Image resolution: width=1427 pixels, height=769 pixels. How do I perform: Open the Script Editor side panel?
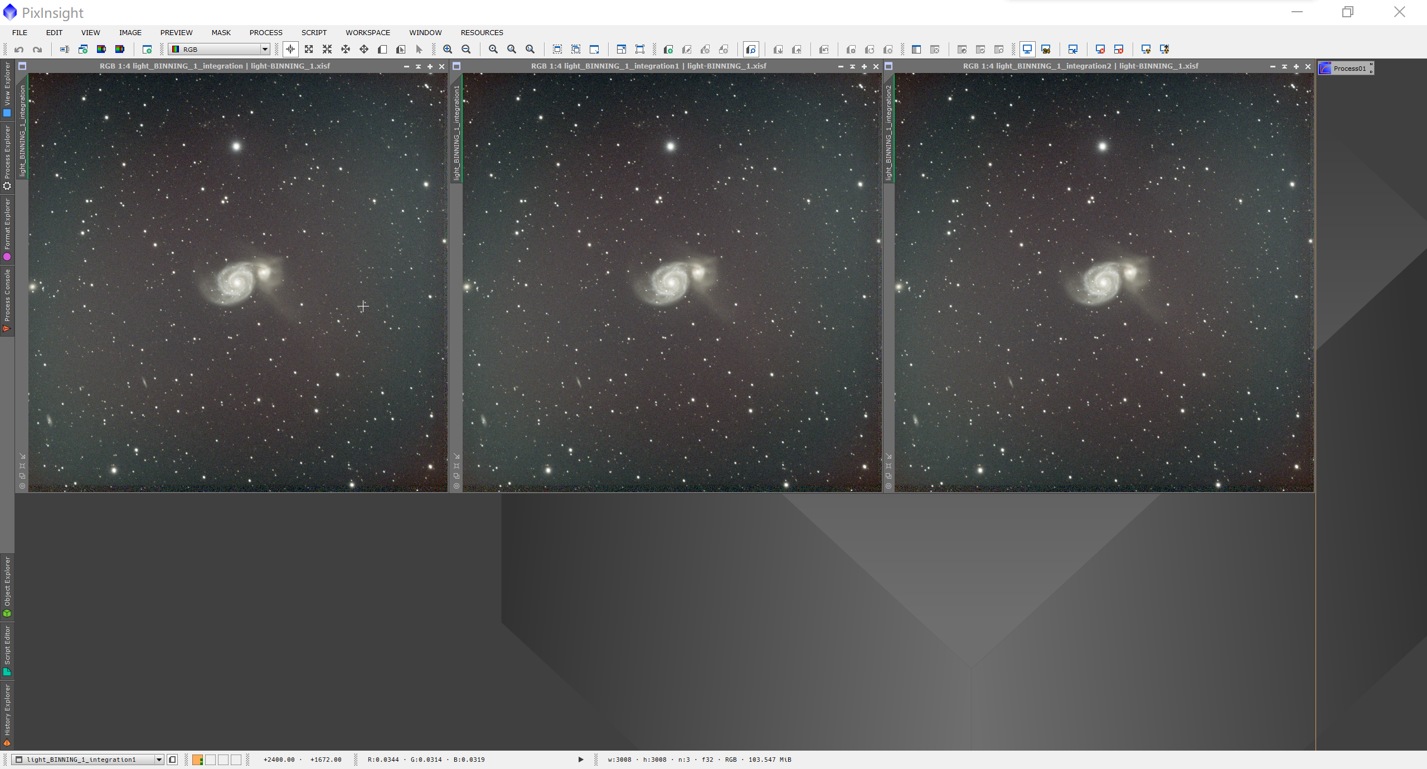click(x=7, y=650)
